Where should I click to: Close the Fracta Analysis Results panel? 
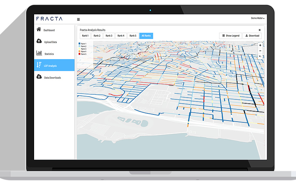pos(259,30)
